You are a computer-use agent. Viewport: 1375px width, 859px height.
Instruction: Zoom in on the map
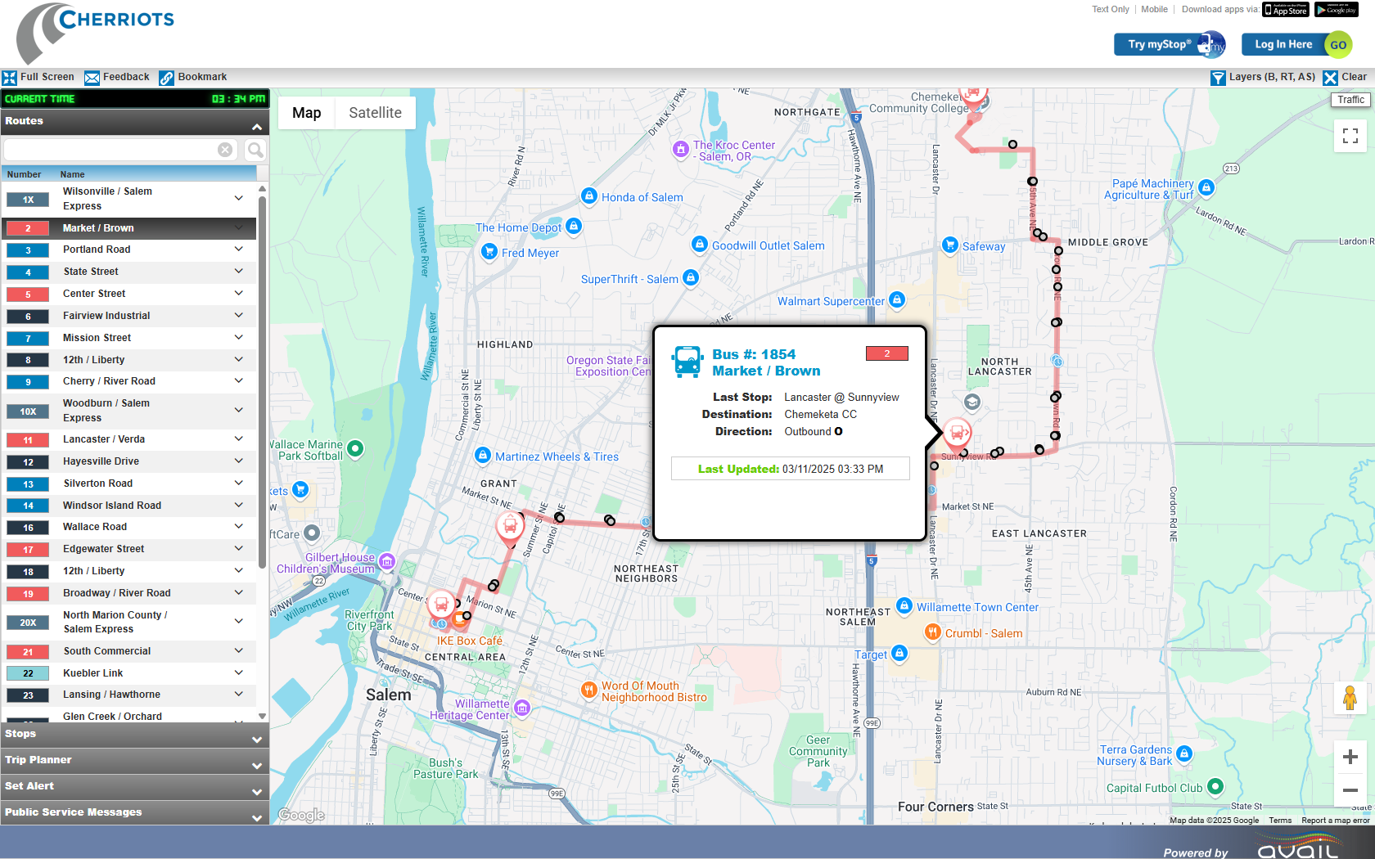coord(1350,757)
